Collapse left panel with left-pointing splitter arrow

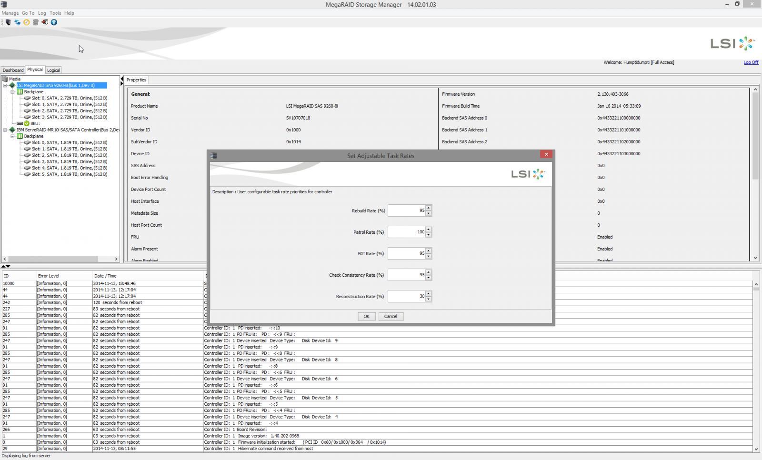click(121, 79)
